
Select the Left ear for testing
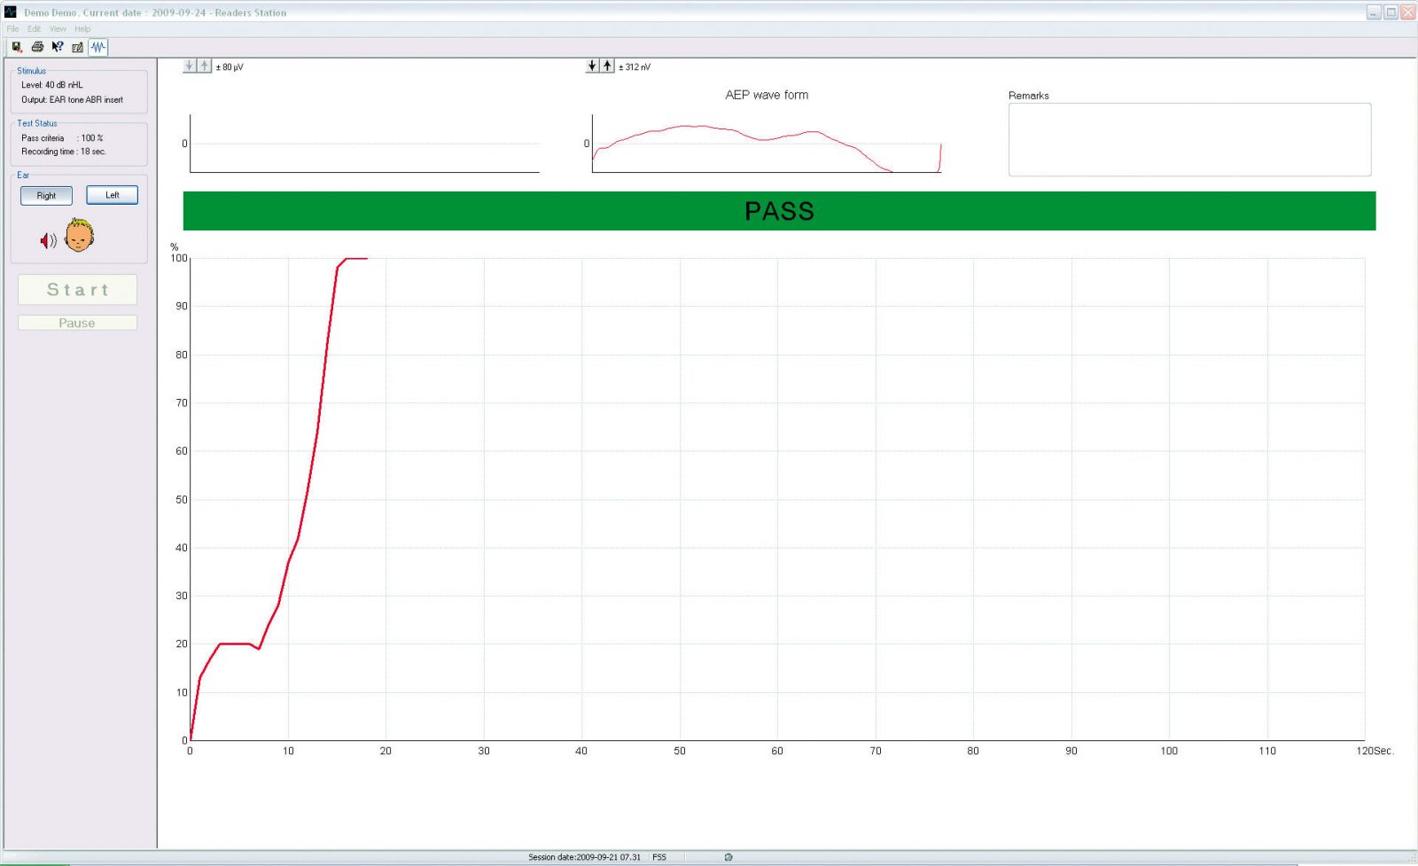point(112,194)
